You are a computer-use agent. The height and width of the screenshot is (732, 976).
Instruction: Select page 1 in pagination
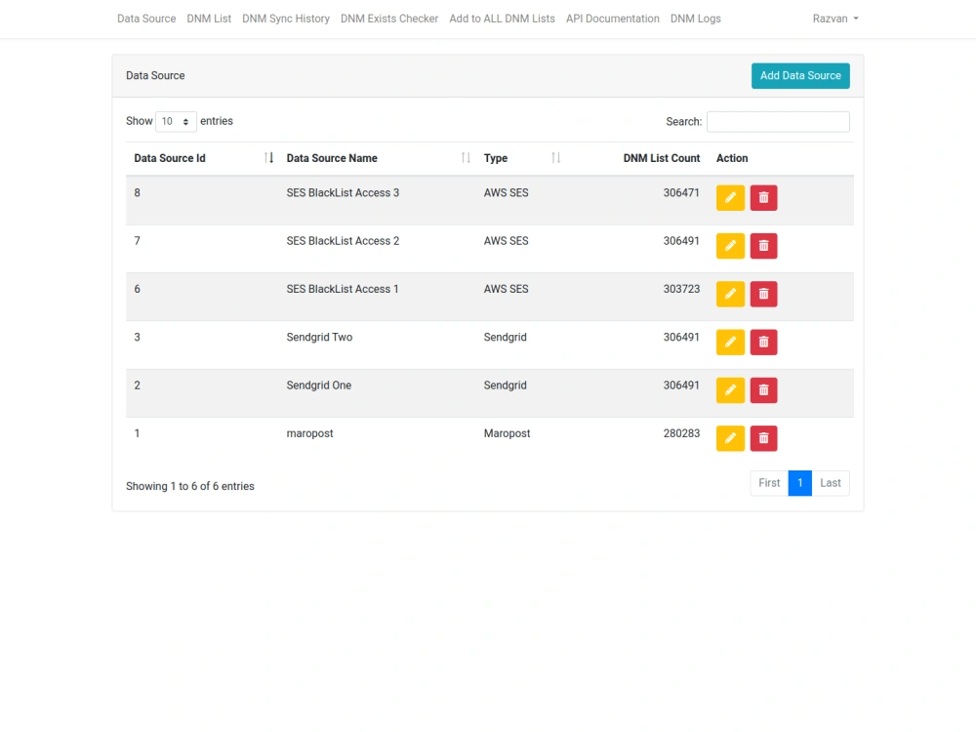coord(799,483)
